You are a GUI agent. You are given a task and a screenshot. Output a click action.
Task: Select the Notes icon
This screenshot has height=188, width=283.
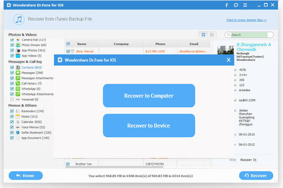[x=17, y=117]
